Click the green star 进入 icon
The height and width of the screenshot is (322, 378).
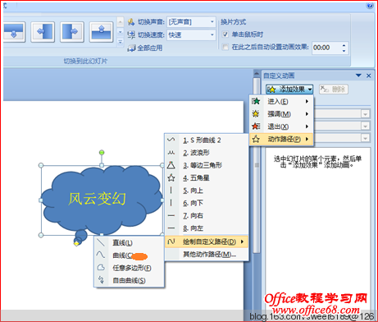(x=256, y=101)
